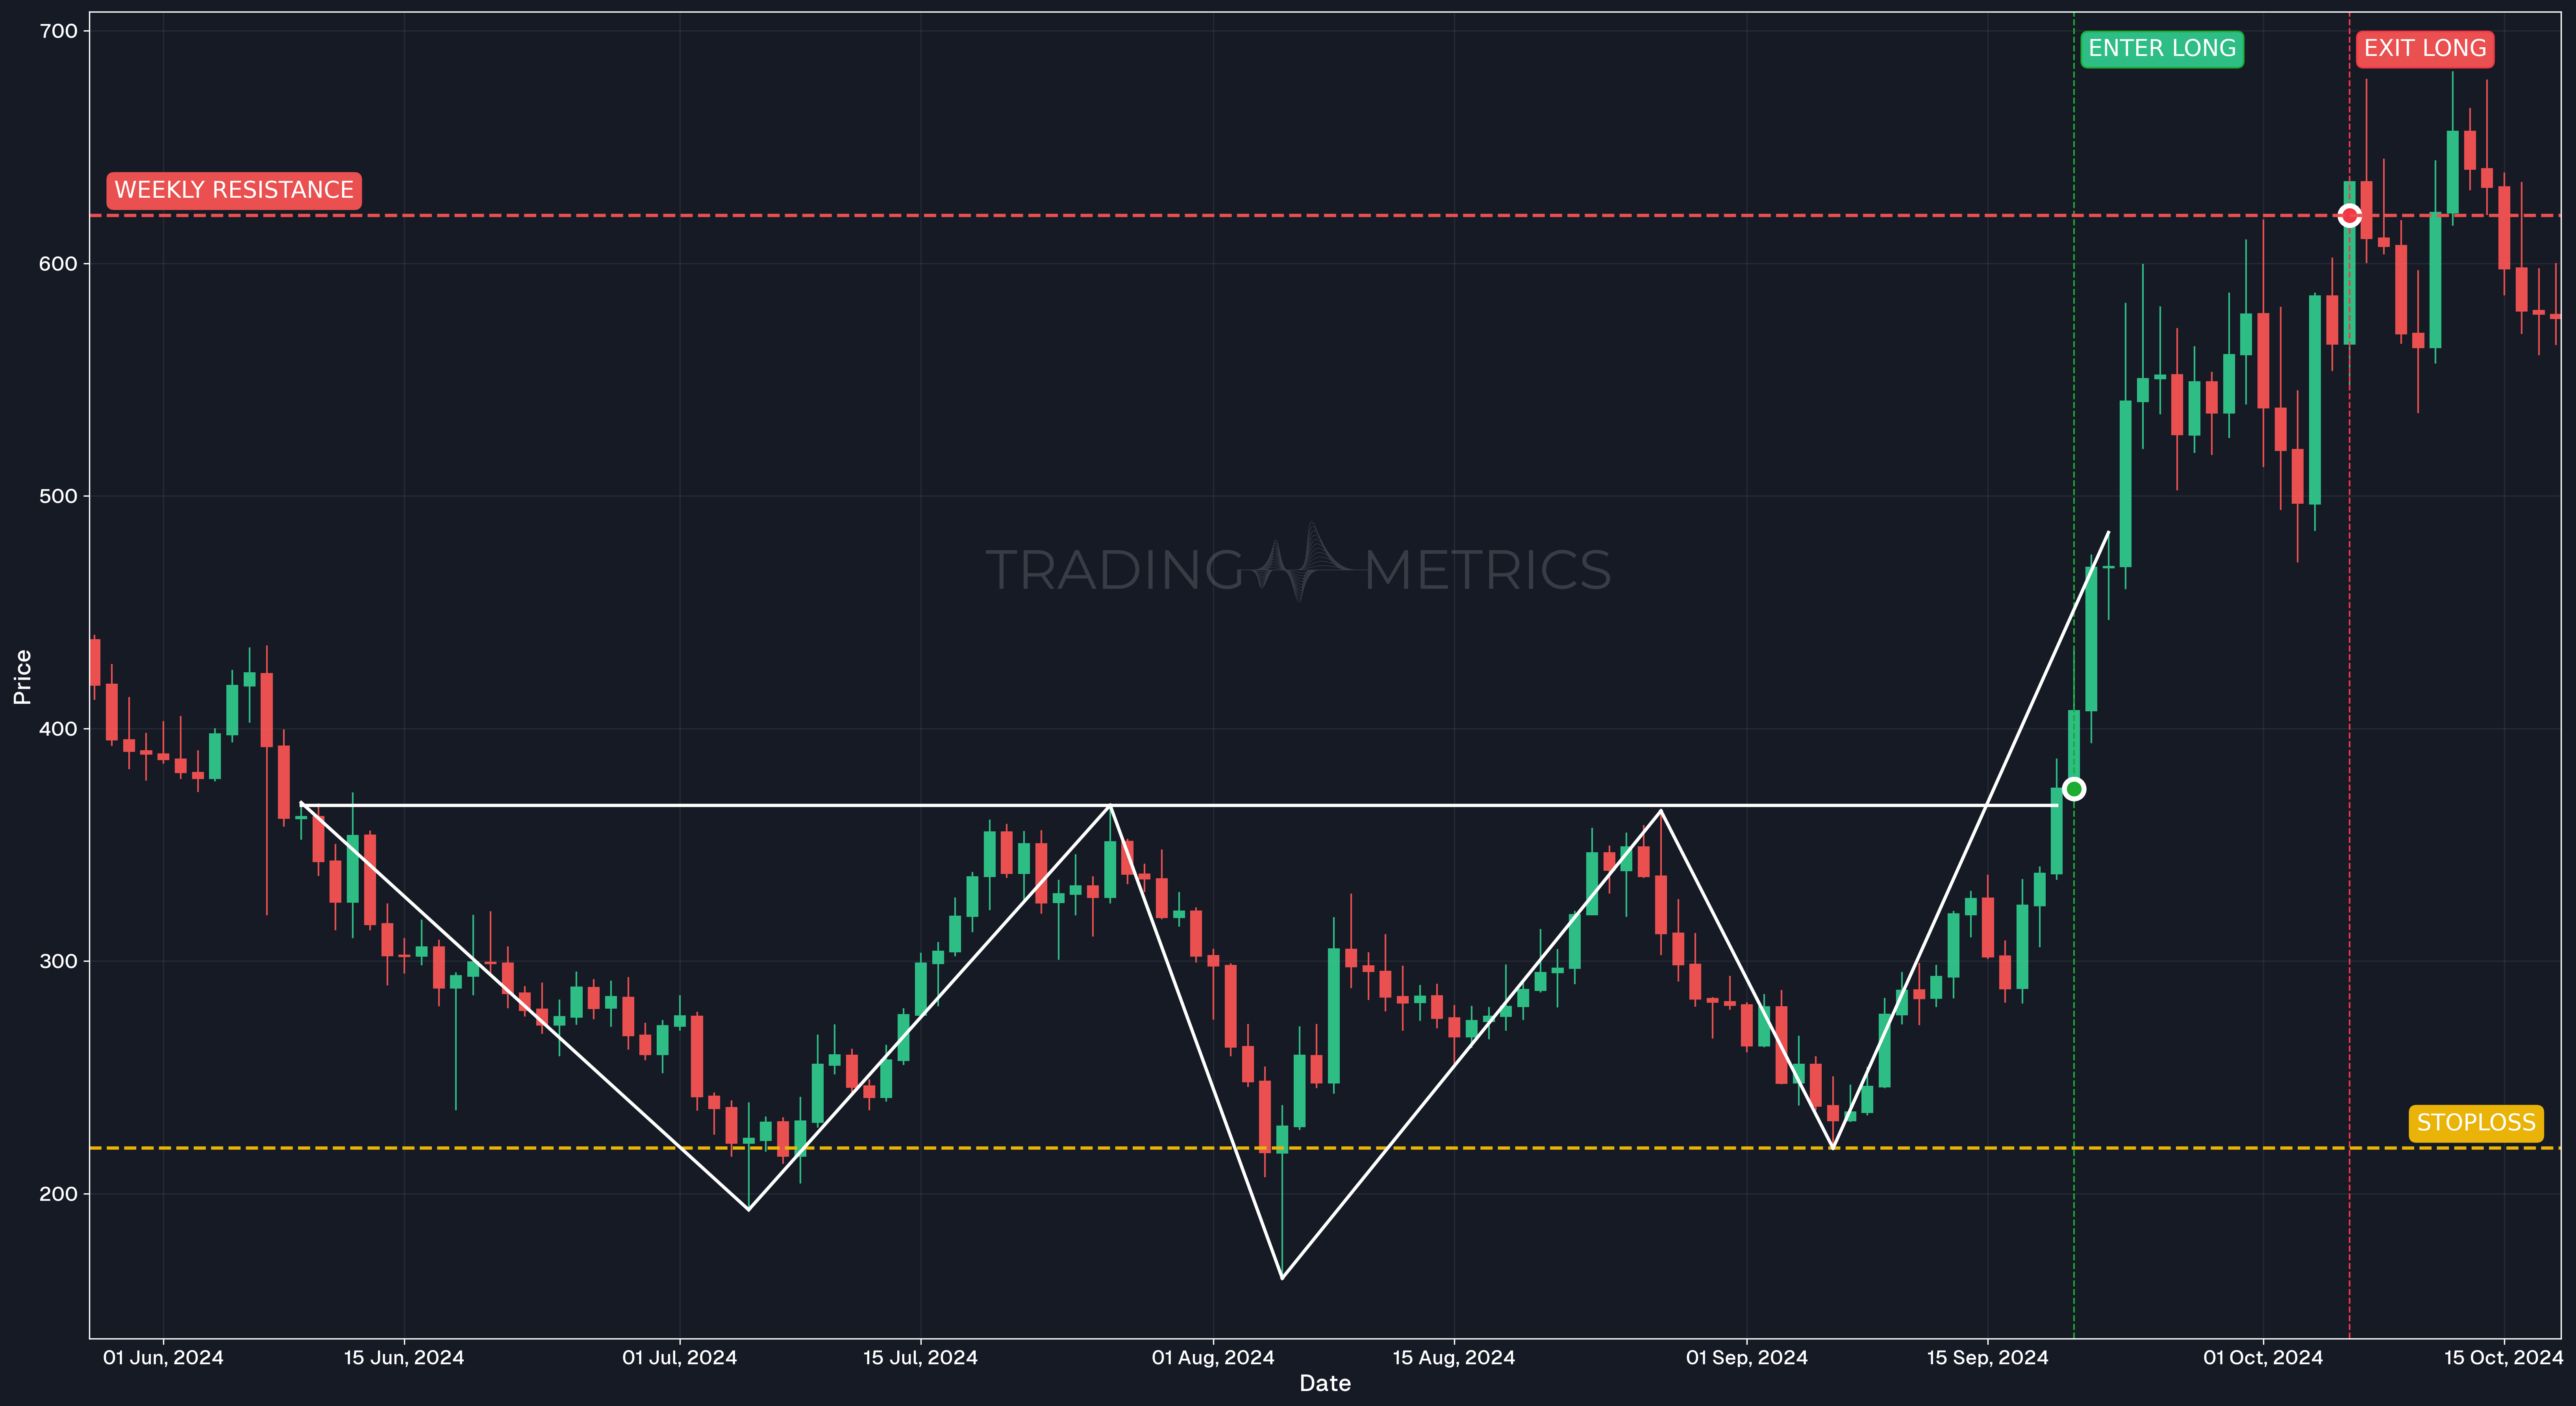Click the 15 Jun, 2024 date label
The height and width of the screenshot is (1406, 2576).
pyautogui.click(x=404, y=1357)
